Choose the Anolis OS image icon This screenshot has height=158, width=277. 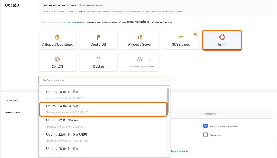[98, 37]
